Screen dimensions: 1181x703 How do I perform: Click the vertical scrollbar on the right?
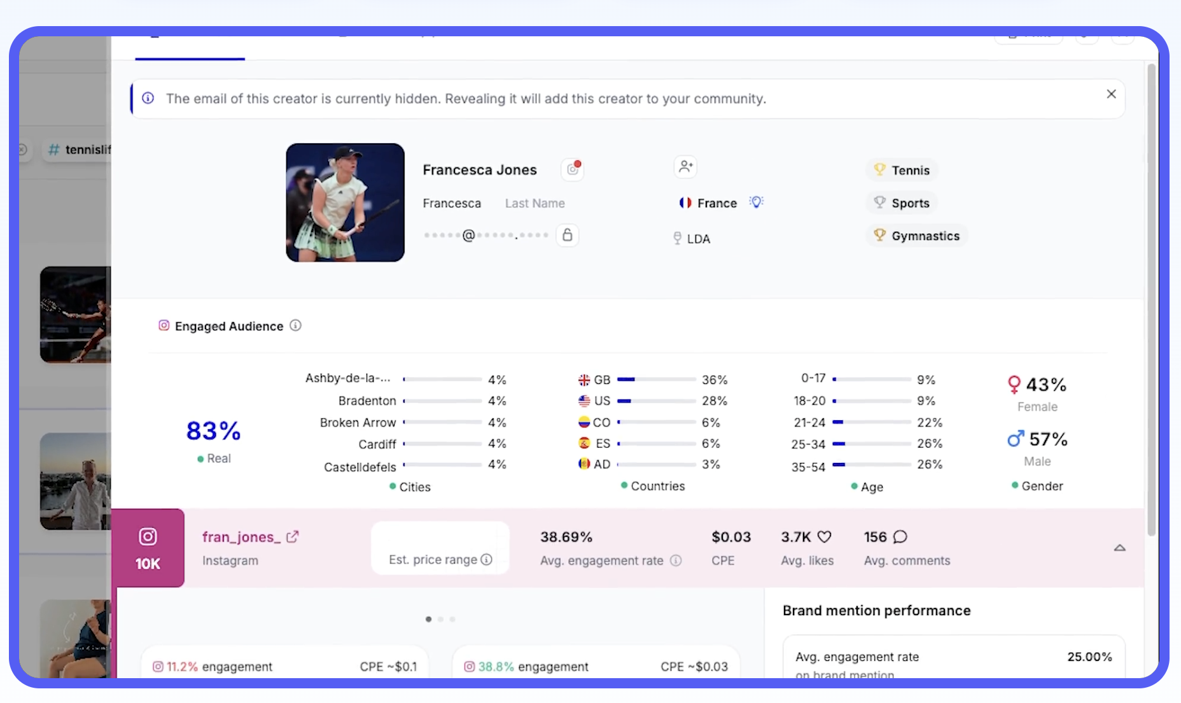pyautogui.click(x=1151, y=299)
